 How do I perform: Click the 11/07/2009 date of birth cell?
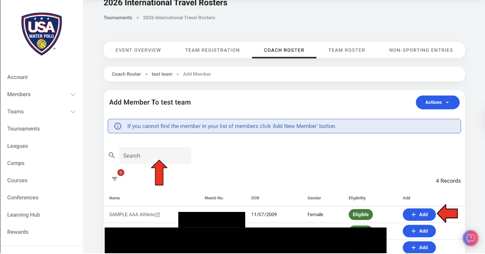tap(264, 215)
